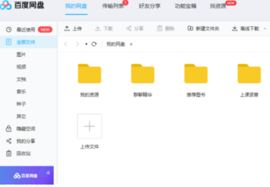This screenshot has width=270, height=187.
Task: Click the upload arrow icon
Action: tap(67, 28)
